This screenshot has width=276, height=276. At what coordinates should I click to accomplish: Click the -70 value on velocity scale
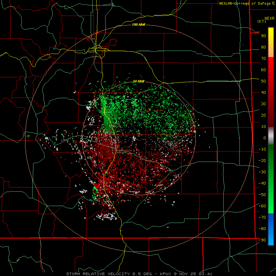click(262, 217)
